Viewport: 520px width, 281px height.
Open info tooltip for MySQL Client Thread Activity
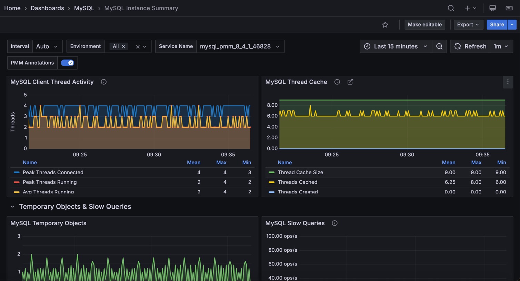tap(103, 82)
